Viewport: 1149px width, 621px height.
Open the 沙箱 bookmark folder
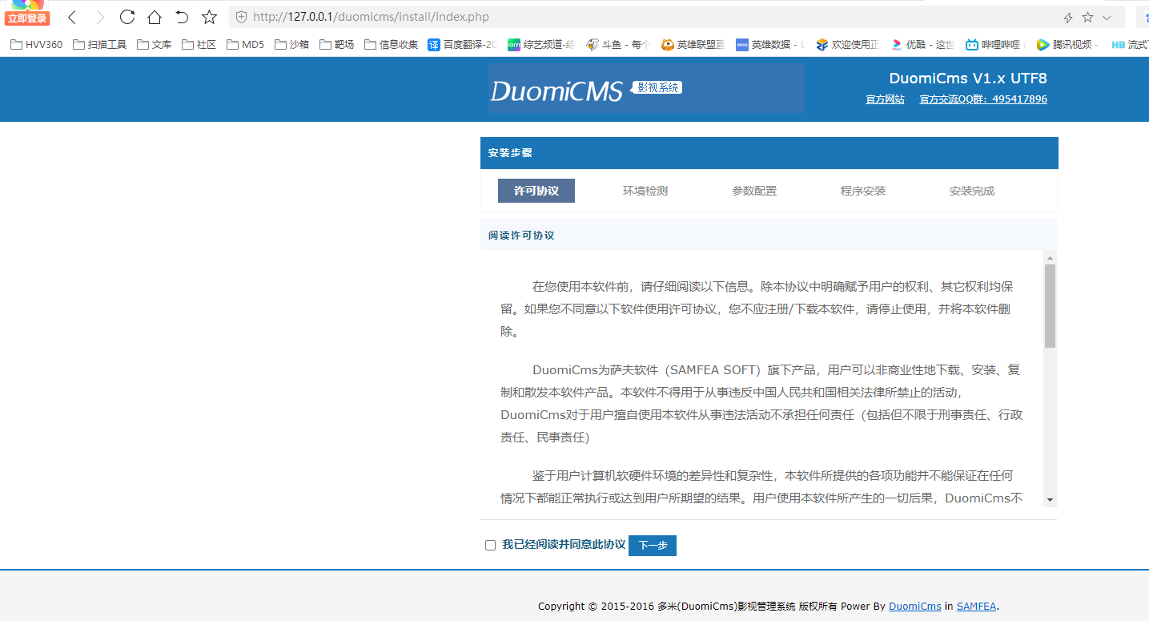pyautogui.click(x=291, y=45)
